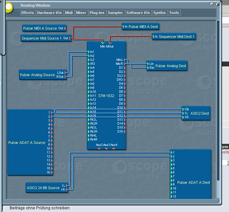Click the Routing Window vertical scrollbar

218,110
